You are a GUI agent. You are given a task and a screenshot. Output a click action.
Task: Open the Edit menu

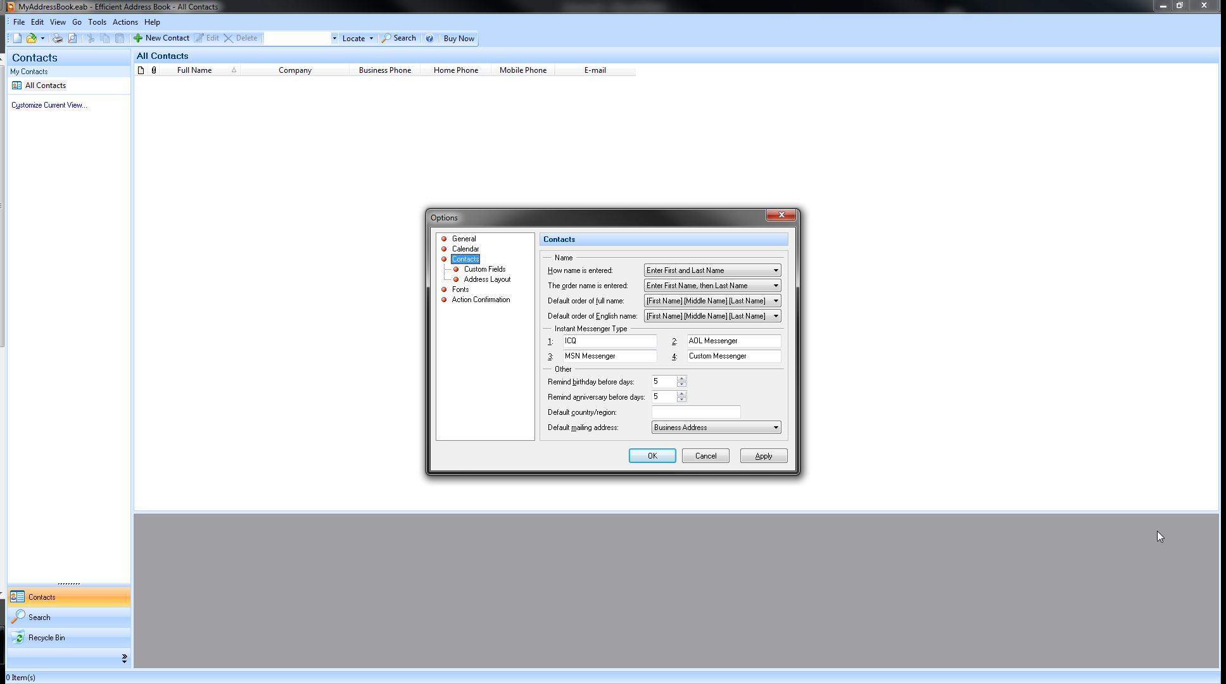(x=37, y=22)
